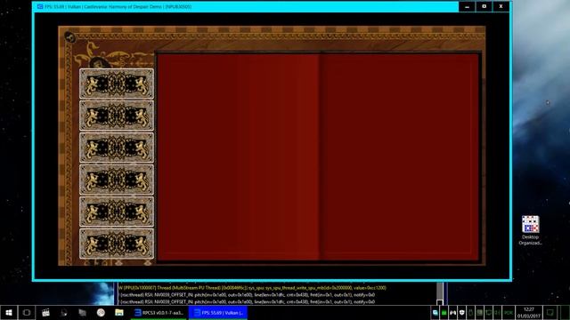Open the Action Center notifications icon

[550, 313]
